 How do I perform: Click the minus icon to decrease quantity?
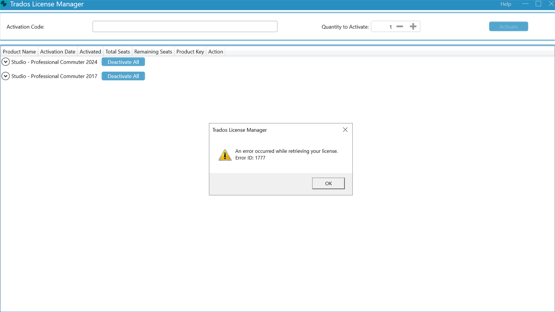click(400, 26)
